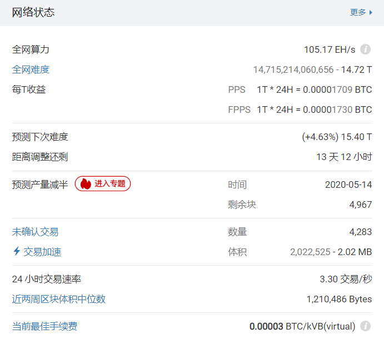Select fee value 0.00003 BTC/kVB(virtual)
This screenshot has height=349, width=384.
[302, 326]
